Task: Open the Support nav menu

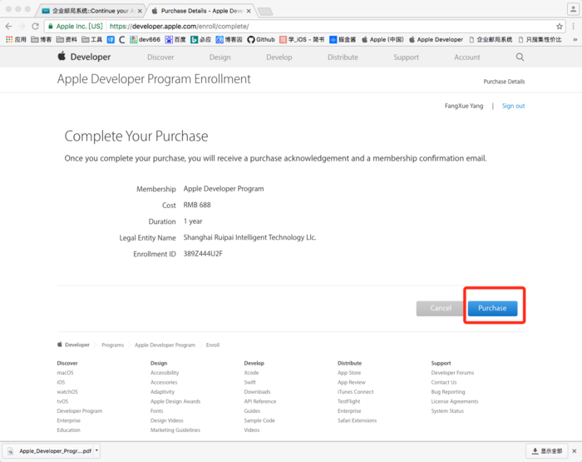Action: (x=406, y=57)
